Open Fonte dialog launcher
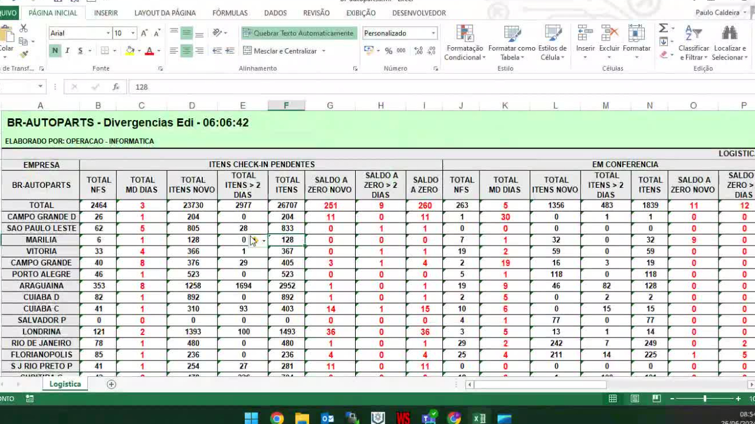755x424 pixels. click(160, 69)
